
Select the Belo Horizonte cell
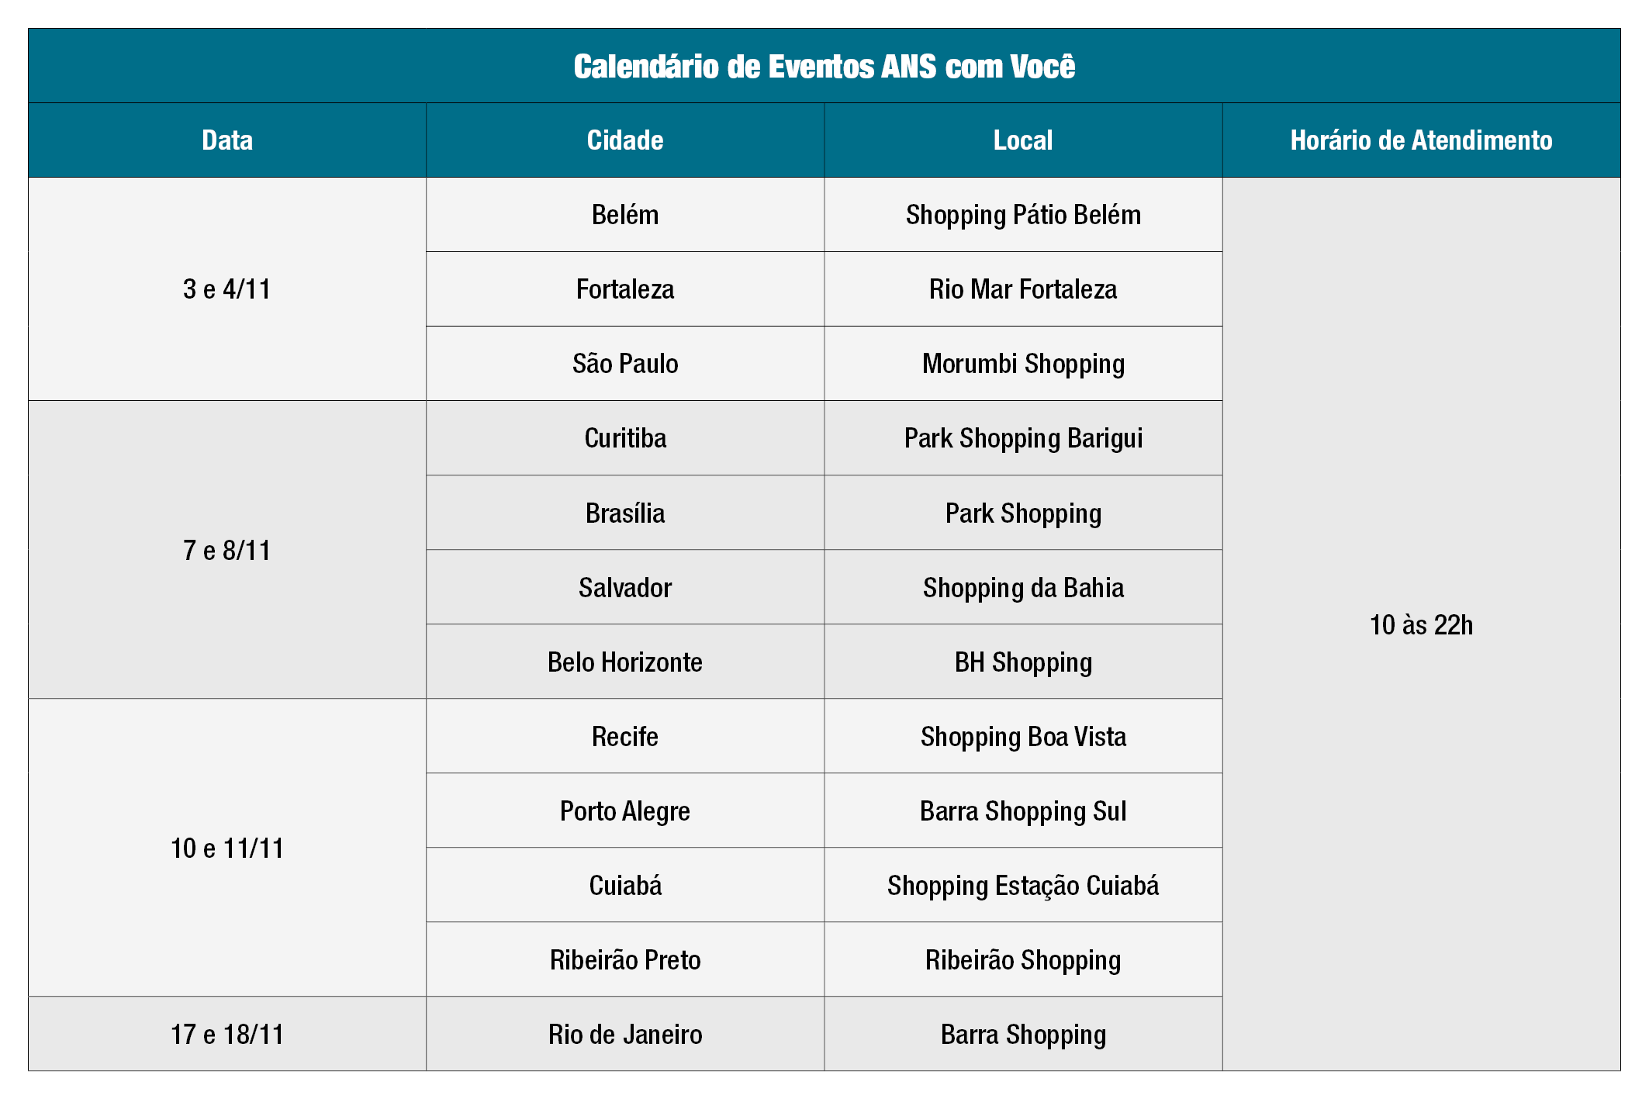pos(625,662)
